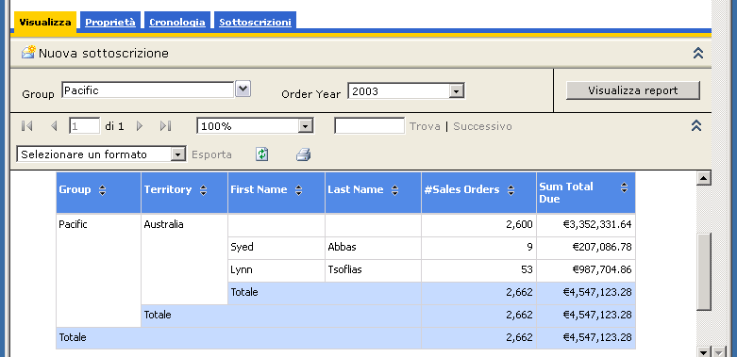737x357 pixels.
Task: Click the €207,086.78 total due value
Action: point(601,247)
